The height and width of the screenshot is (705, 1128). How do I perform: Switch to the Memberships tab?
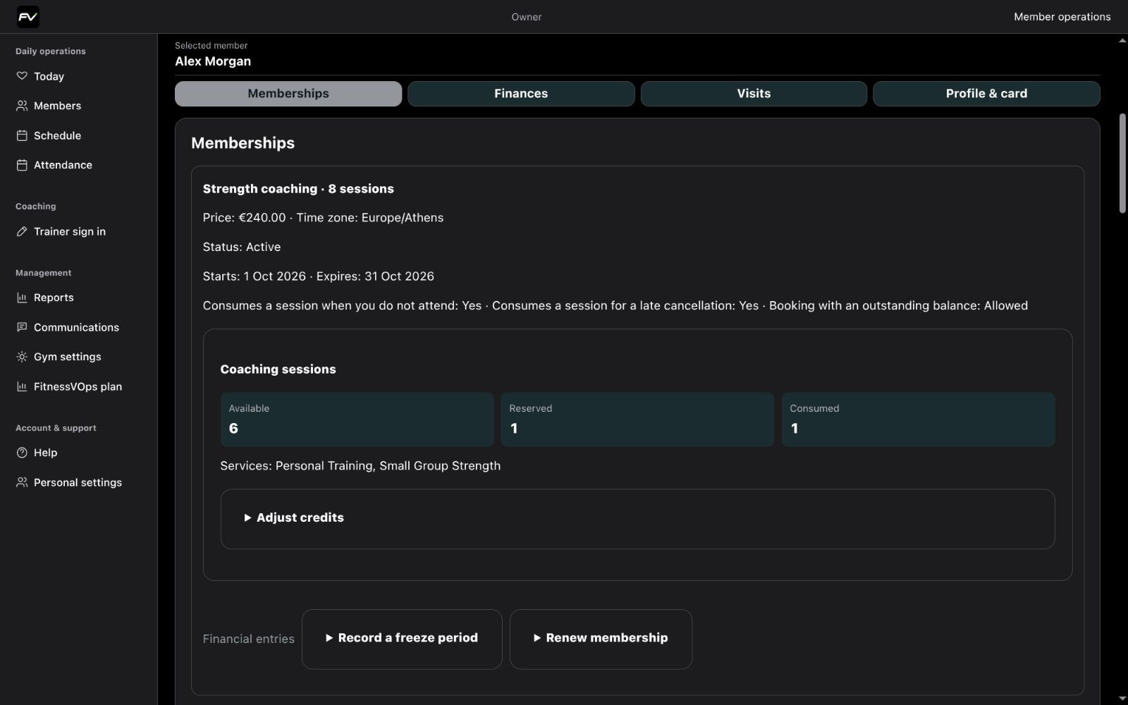click(288, 94)
